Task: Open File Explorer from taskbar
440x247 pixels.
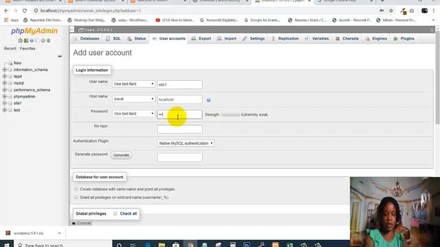Action: tap(162, 245)
